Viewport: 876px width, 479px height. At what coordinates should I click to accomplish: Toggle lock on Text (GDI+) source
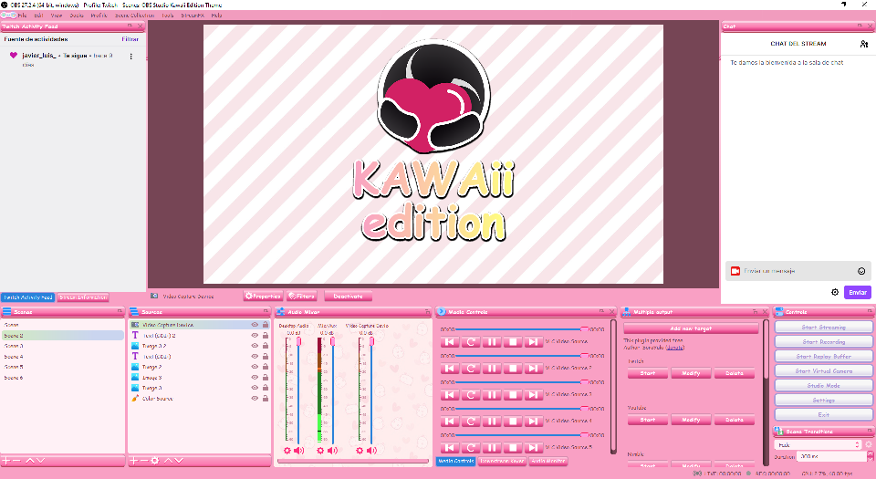click(x=266, y=356)
